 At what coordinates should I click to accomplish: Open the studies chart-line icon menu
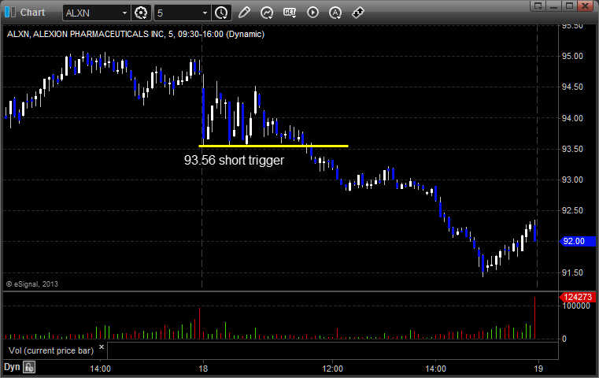click(x=267, y=13)
